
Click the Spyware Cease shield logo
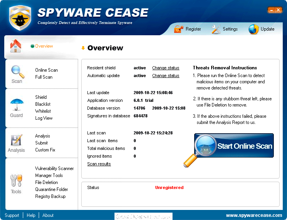point(20,18)
